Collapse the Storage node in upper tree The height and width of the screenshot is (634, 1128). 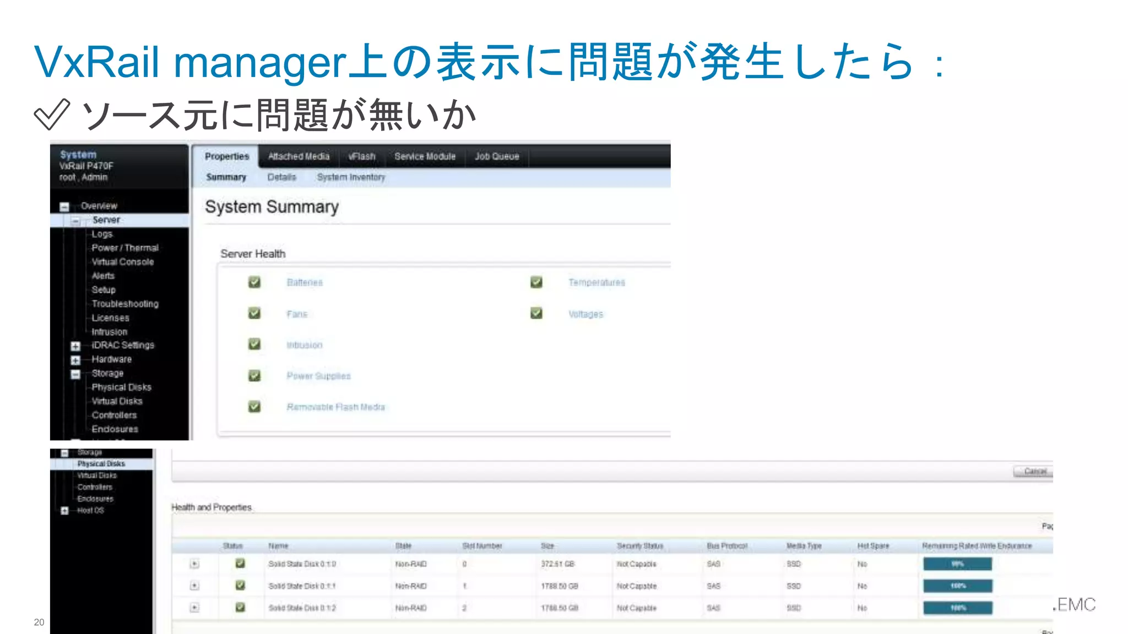(x=75, y=374)
